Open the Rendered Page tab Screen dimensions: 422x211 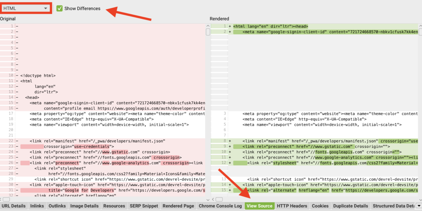click(x=178, y=206)
